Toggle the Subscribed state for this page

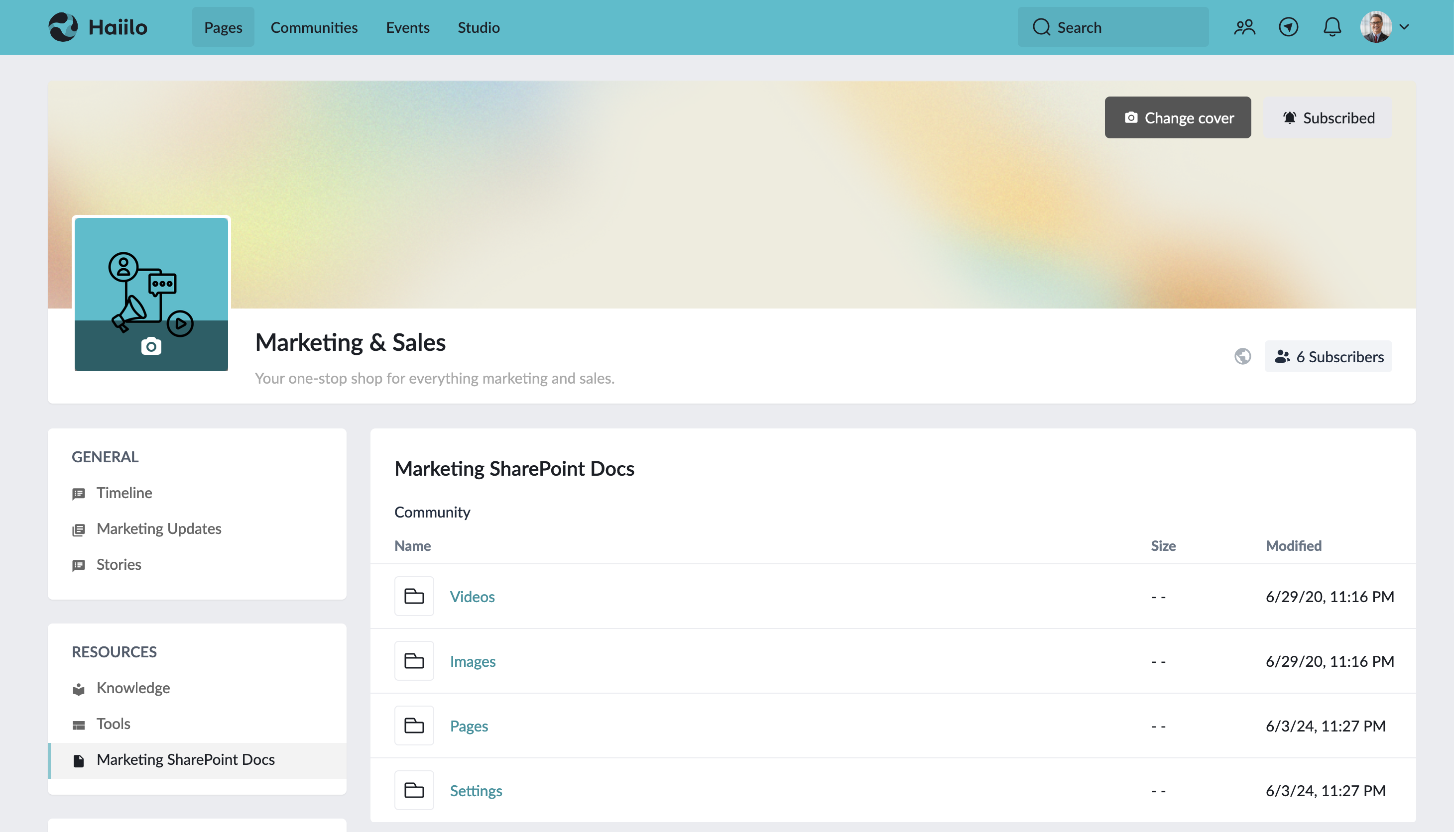1328,118
